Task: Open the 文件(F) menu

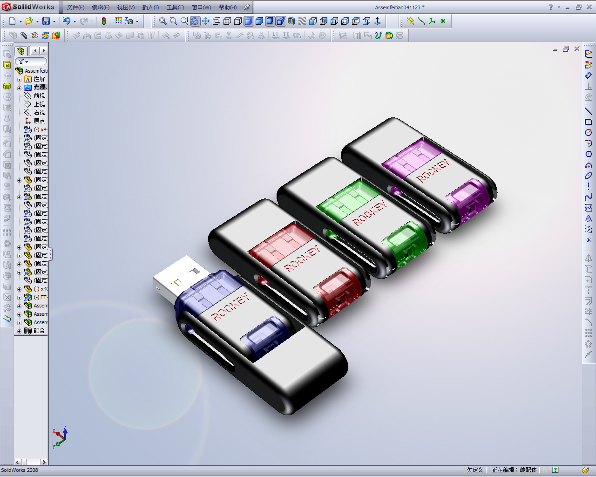Action: pyautogui.click(x=75, y=7)
